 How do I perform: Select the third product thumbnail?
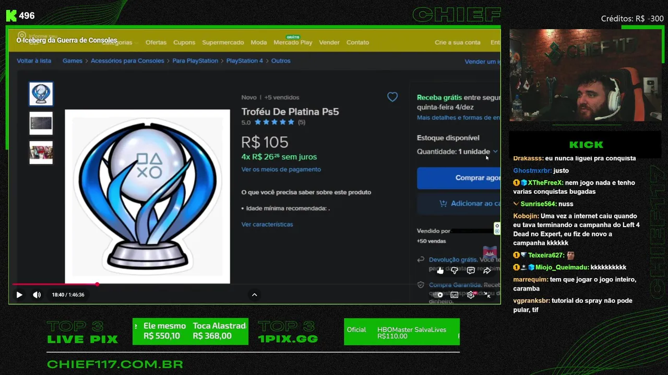41,153
